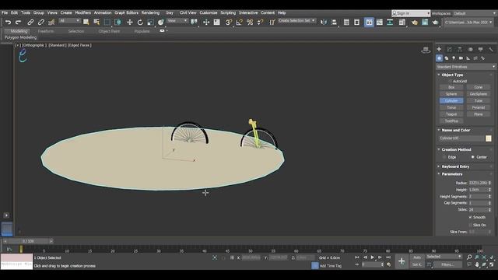This screenshot has height=280, width=498.
Task: Open Workspaces Default dropdown
Action: (x=475, y=13)
